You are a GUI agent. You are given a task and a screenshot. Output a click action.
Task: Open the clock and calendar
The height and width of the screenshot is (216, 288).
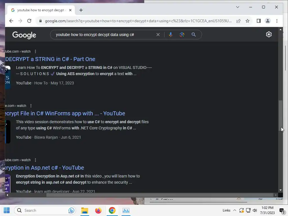[x=267, y=210]
